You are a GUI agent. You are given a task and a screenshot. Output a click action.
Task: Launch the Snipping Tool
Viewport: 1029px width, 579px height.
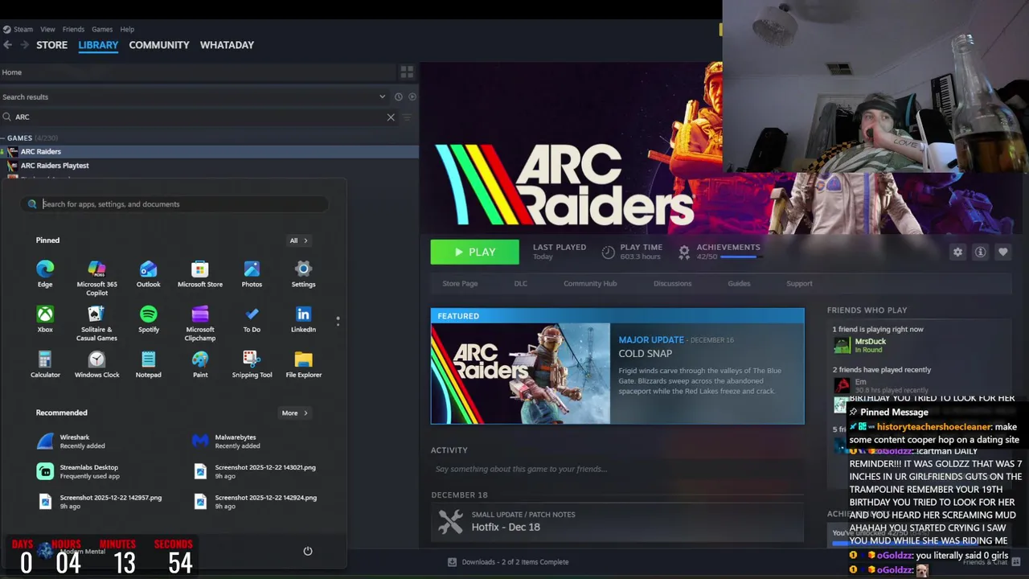pyautogui.click(x=252, y=363)
